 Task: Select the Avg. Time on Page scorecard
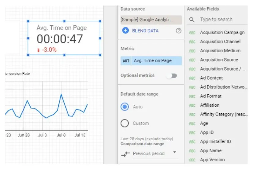64,38
